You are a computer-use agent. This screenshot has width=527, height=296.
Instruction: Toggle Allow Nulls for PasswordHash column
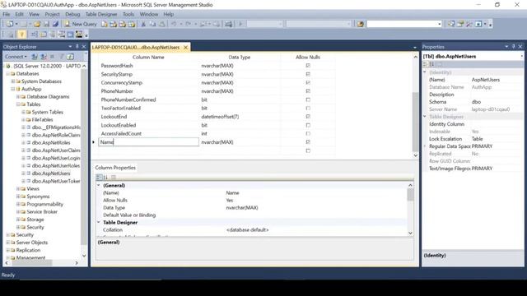pyautogui.click(x=308, y=66)
